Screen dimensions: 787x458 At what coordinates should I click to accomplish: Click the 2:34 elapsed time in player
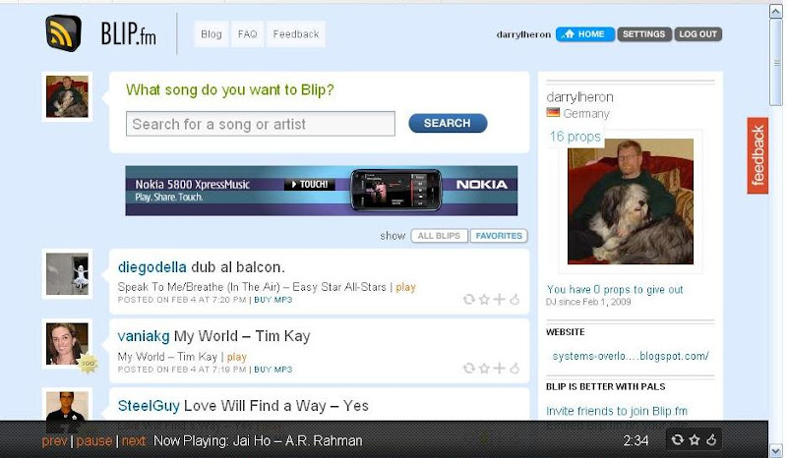[636, 441]
